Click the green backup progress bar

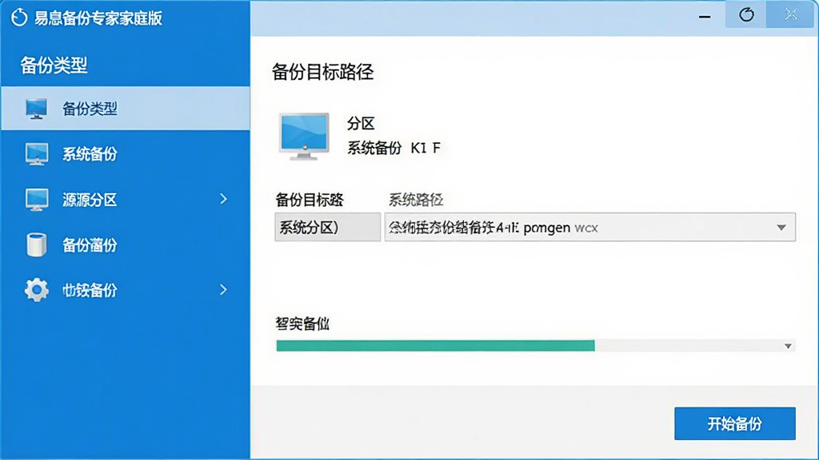pos(435,345)
